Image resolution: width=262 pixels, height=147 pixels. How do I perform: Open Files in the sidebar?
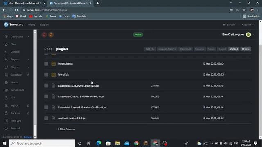click(13, 44)
